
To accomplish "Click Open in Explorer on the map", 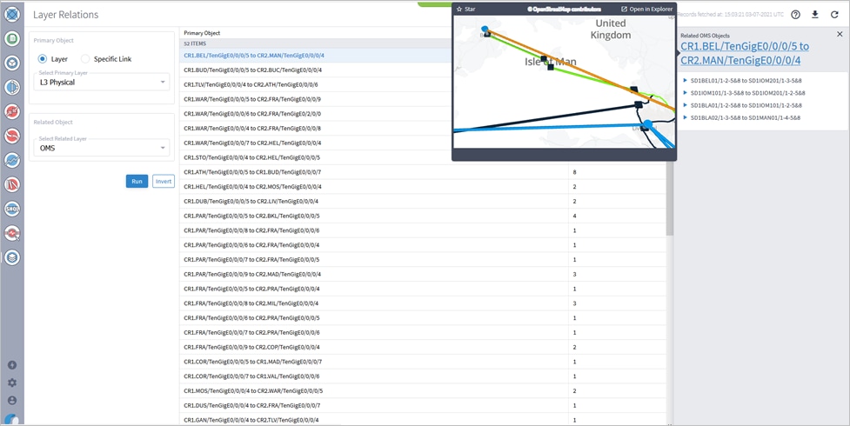I will click(x=646, y=10).
